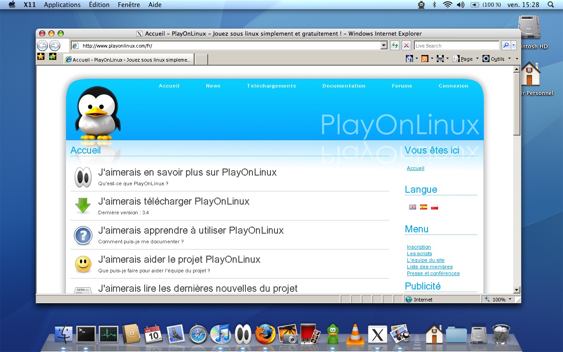The image size is (563, 352).
Task: Click the green download arrow icon
Action: point(83,206)
